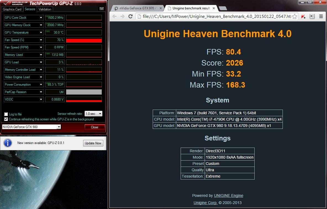Click the 2000.7 MHz memory clock value
Viewport: 327px width, 209px height.
pos(55,25)
